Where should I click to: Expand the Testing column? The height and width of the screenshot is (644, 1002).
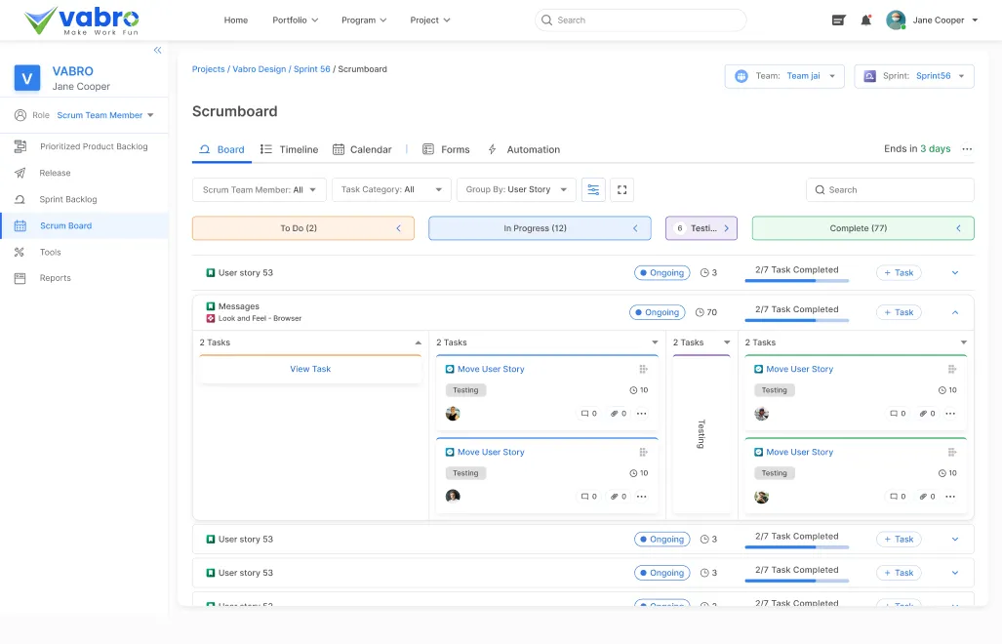tap(726, 228)
